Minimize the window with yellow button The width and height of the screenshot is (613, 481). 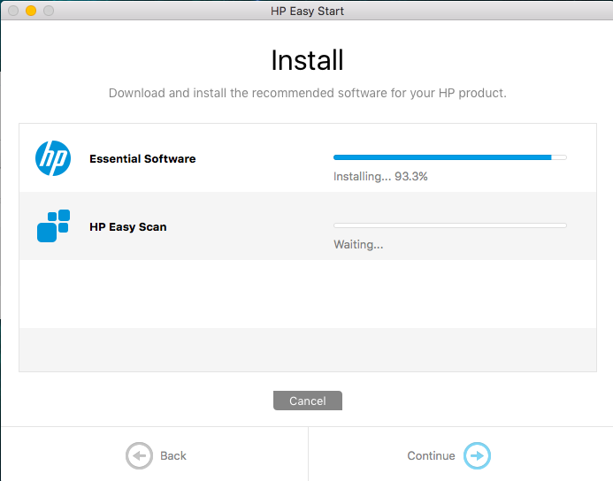pyautogui.click(x=31, y=11)
